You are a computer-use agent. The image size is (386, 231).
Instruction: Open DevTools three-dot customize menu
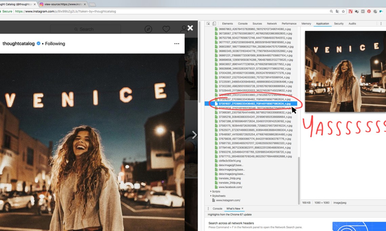tap(381, 24)
